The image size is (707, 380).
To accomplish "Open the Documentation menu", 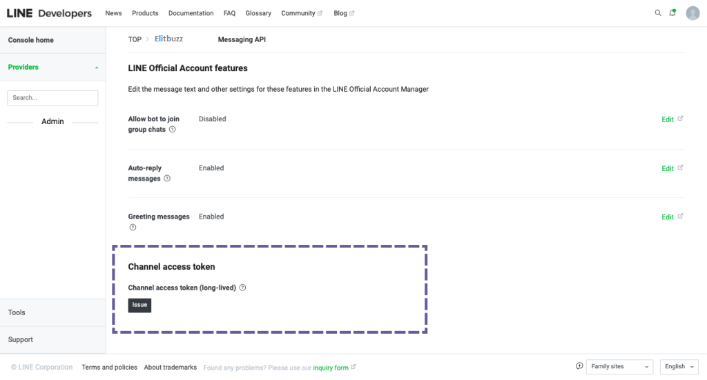I will pyautogui.click(x=191, y=13).
